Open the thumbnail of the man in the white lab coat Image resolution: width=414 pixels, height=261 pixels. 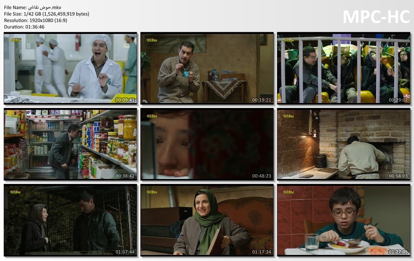point(70,68)
